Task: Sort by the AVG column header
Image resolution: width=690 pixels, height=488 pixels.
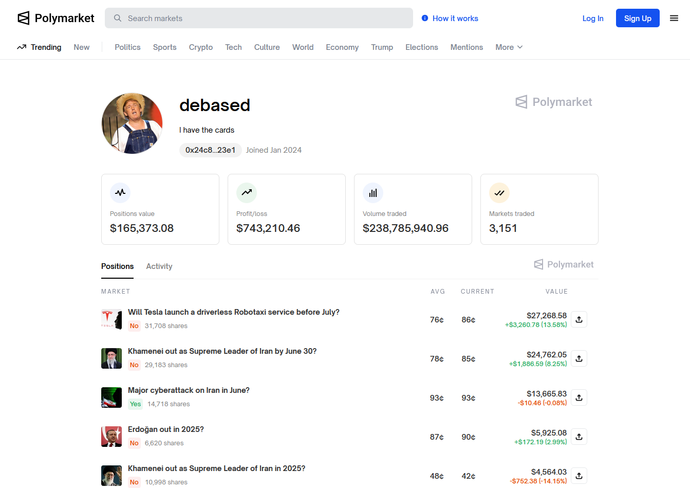Action: pos(438,292)
